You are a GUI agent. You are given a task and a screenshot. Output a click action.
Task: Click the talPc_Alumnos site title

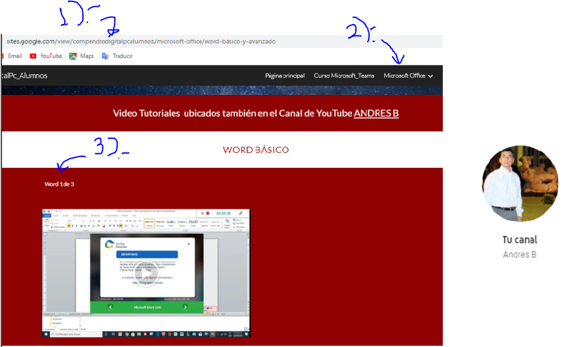point(25,76)
